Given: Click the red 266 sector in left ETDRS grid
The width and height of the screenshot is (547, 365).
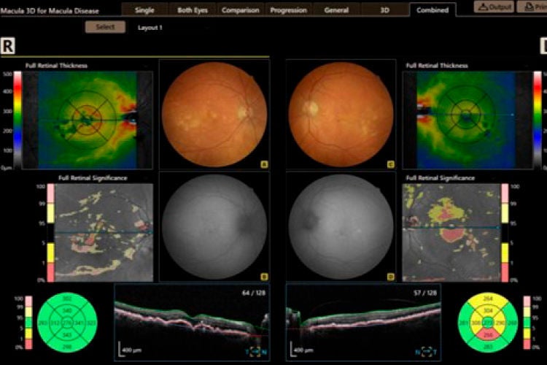Looking at the screenshot, I should pyautogui.click(x=488, y=336).
